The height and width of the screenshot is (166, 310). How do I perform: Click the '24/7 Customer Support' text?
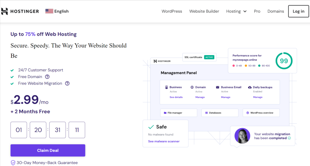pos(41,70)
